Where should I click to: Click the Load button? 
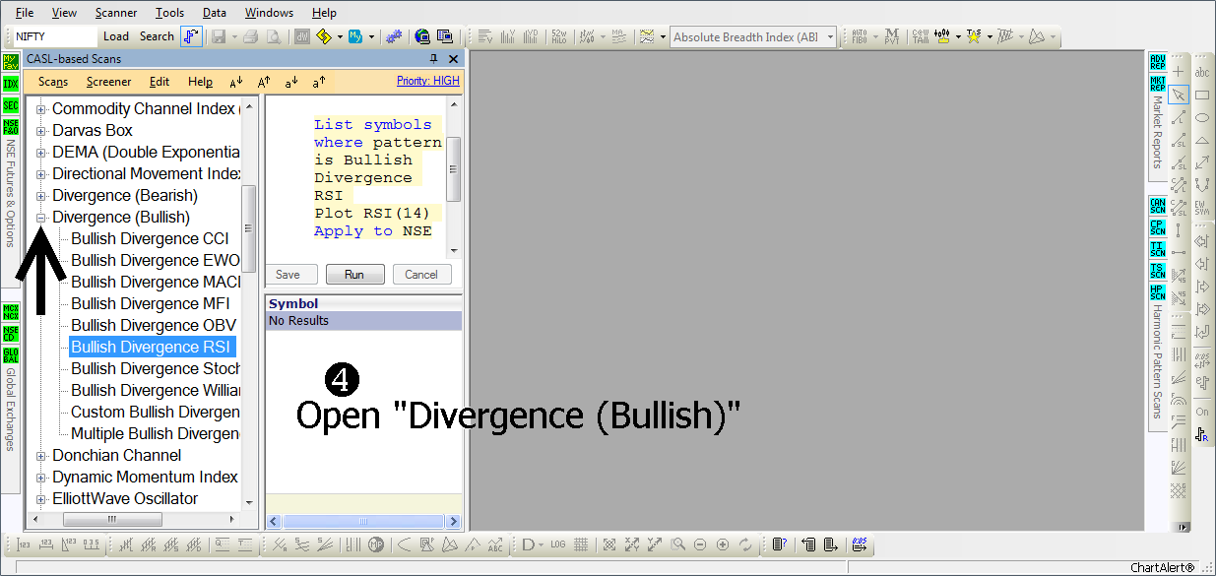pyautogui.click(x=116, y=36)
